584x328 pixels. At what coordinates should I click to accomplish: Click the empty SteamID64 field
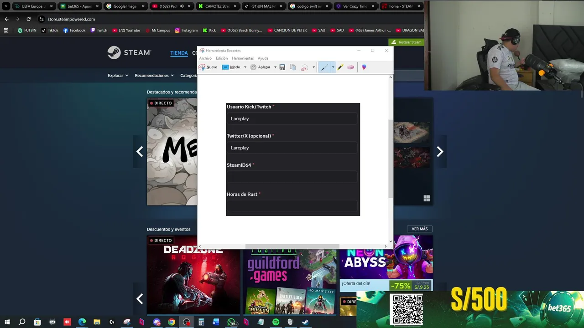coord(292,177)
